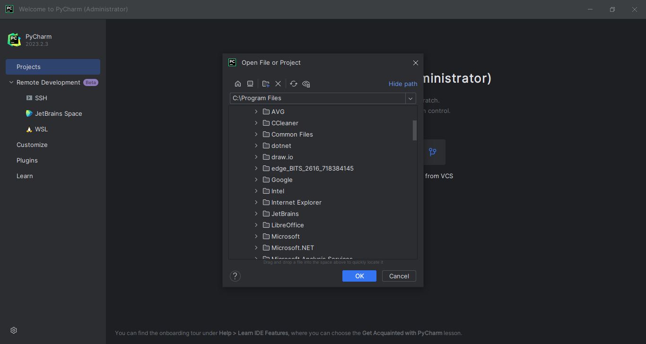Expand the edge_BITS_2616_718384145 folder
Image resolution: width=646 pixels, height=344 pixels.
click(256, 168)
